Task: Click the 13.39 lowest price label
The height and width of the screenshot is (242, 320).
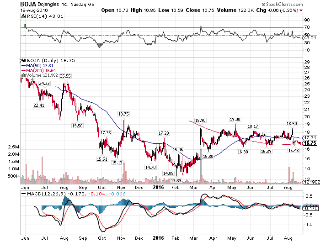Action: (x=176, y=181)
